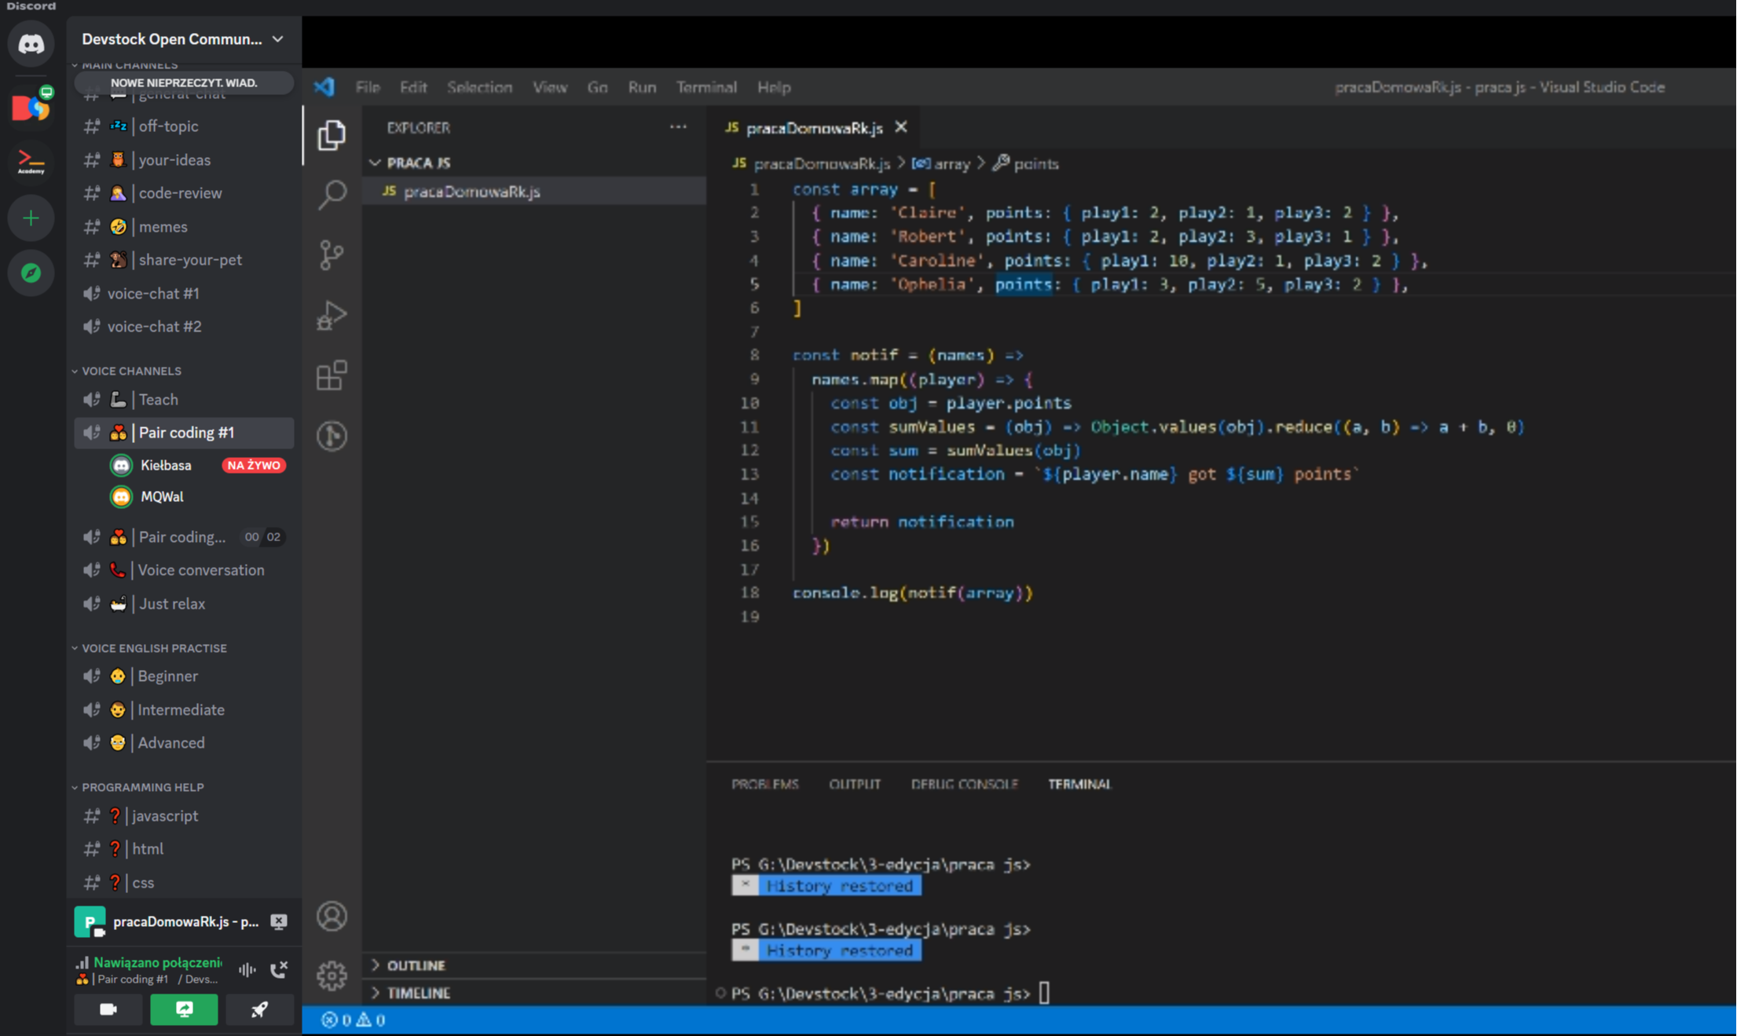Toggle screen share green button
The width and height of the screenshot is (1737, 1036).
pyautogui.click(x=184, y=1009)
